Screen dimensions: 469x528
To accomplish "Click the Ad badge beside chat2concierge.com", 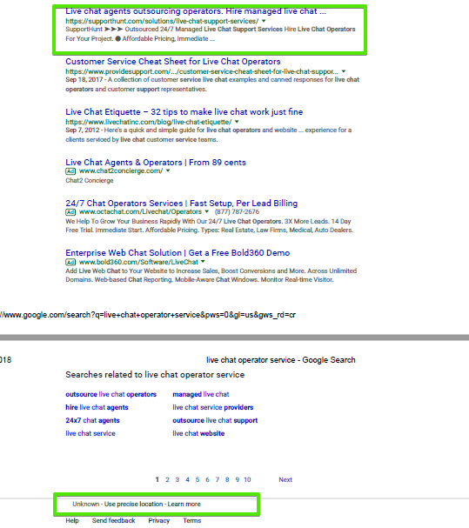I will click(70, 171).
